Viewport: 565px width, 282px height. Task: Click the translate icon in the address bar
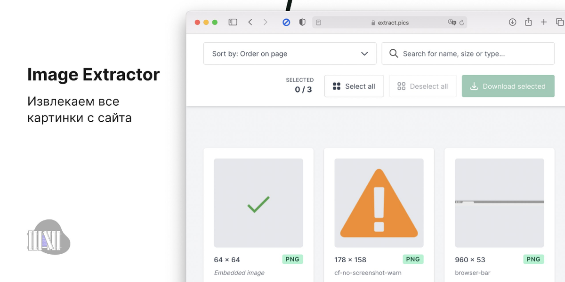click(x=452, y=22)
